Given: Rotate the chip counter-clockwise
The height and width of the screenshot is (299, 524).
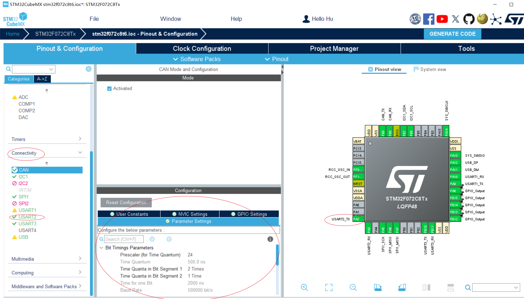Looking at the screenshot, I should [x=402, y=287].
